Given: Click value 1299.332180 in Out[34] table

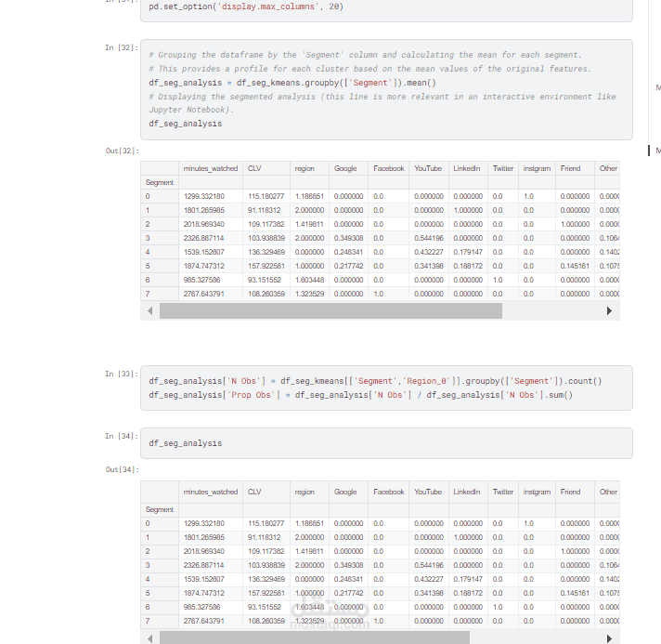Looking at the screenshot, I should [204, 523].
